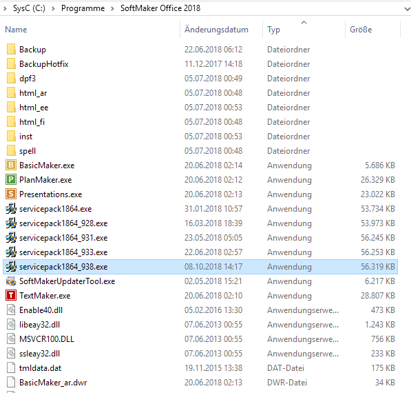Click the size value 6.217 KB
The height and width of the screenshot is (393, 411).
[x=380, y=281]
